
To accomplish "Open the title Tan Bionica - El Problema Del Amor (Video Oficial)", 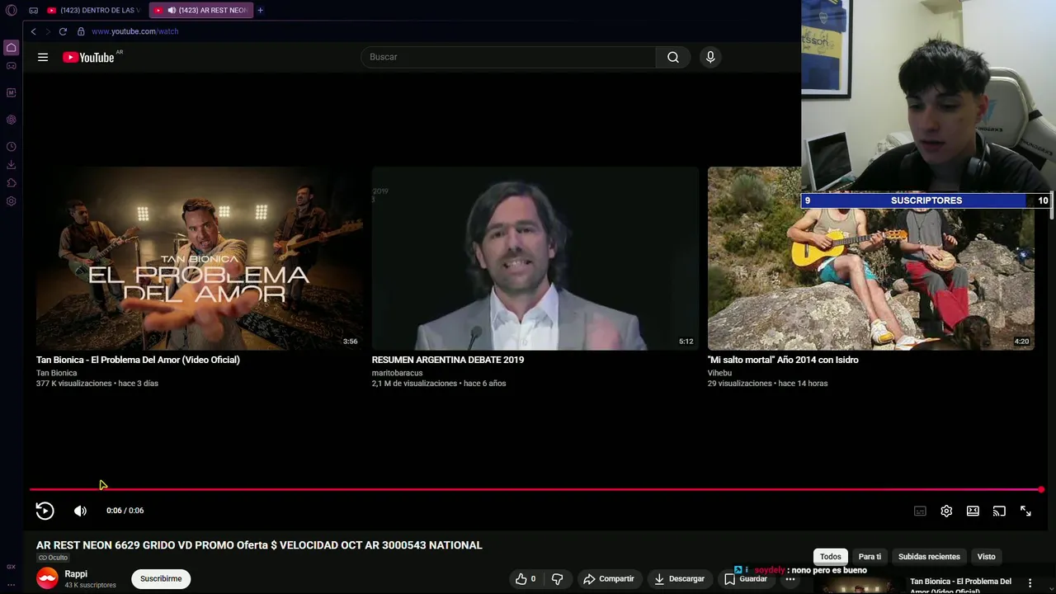I will click(138, 360).
